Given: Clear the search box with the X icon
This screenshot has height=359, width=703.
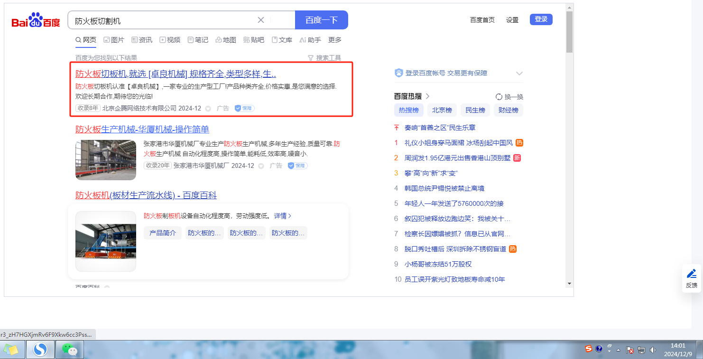Looking at the screenshot, I should point(261,20).
